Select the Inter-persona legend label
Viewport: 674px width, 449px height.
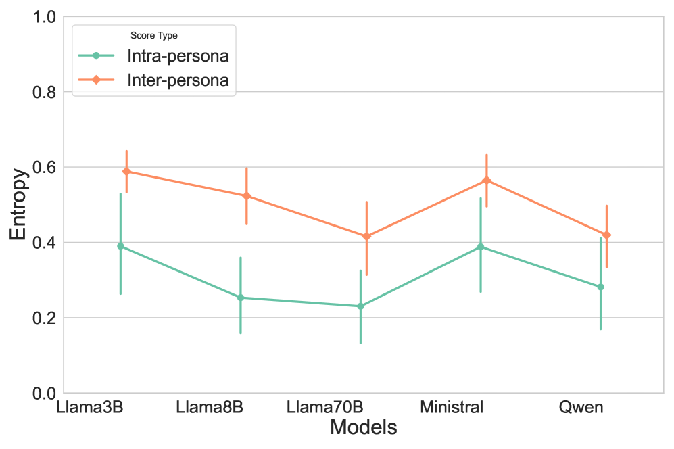178,80
